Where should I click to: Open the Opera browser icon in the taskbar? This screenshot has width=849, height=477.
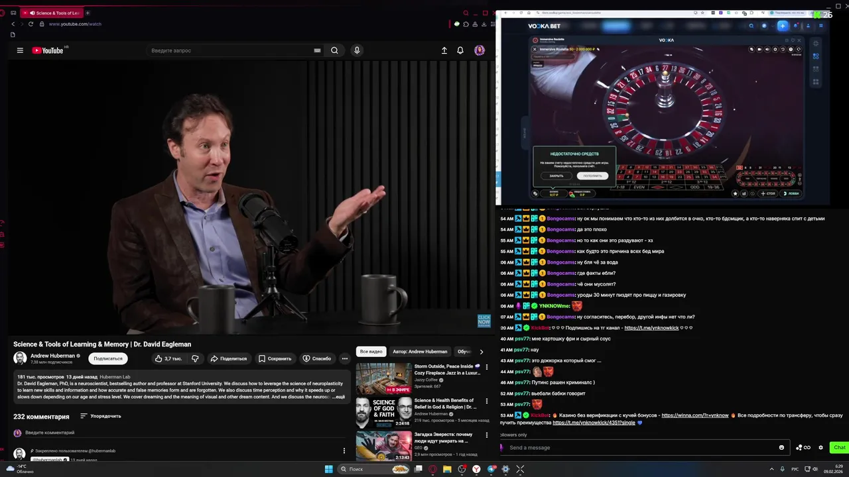click(432, 469)
